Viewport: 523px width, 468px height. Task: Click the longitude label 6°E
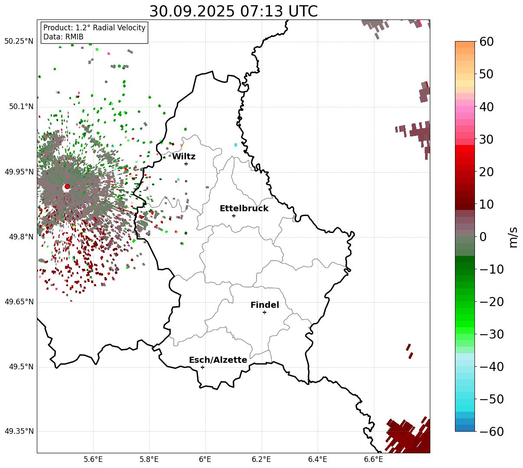pyautogui.click(x=205, y=459)
